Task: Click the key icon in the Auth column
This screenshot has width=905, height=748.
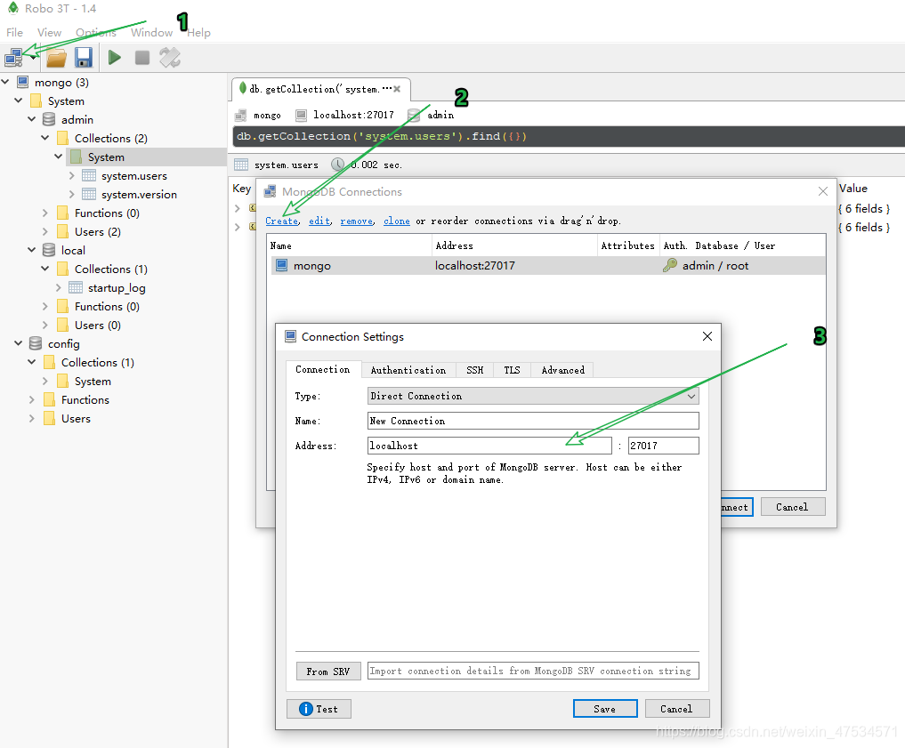Action: [x=669, y=263]
